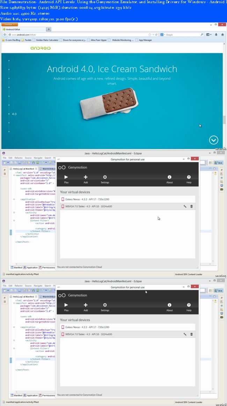Toggle the bookmark star in the address bar
Screen dimensions: 227x406
pos(149,35)
